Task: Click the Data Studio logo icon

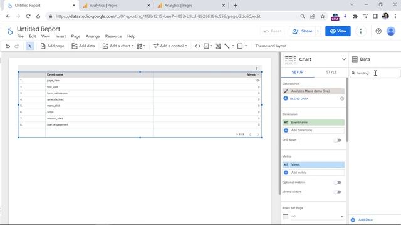Action: [10, 32]
